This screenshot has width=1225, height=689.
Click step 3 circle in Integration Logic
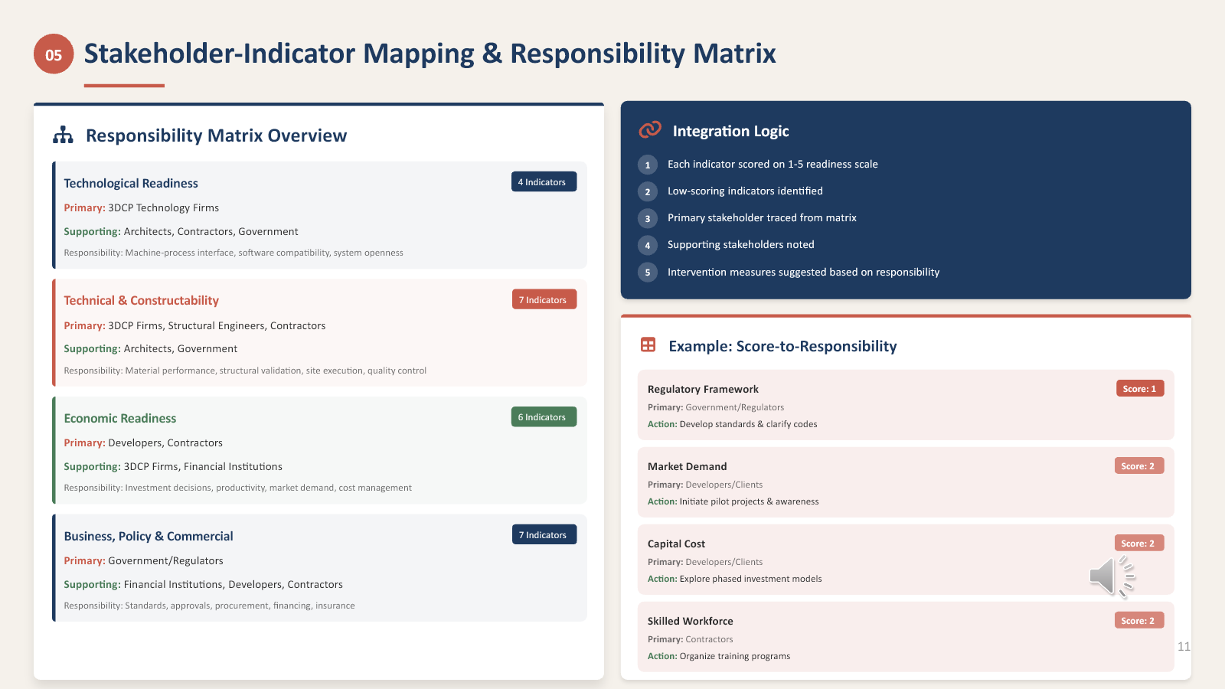(x=648, y=218)
